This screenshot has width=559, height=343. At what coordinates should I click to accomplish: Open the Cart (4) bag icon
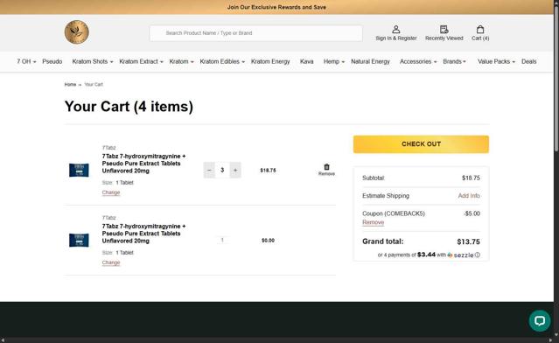click(x=480, y=32)
